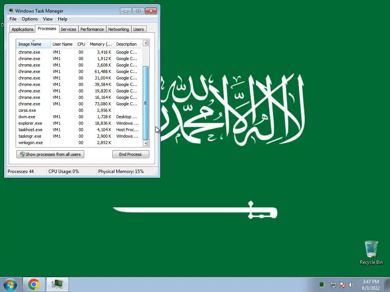The image size is (390, 292).
Task: Open Google Chrome from the taskbar
Action: click(x=34, y=284)
